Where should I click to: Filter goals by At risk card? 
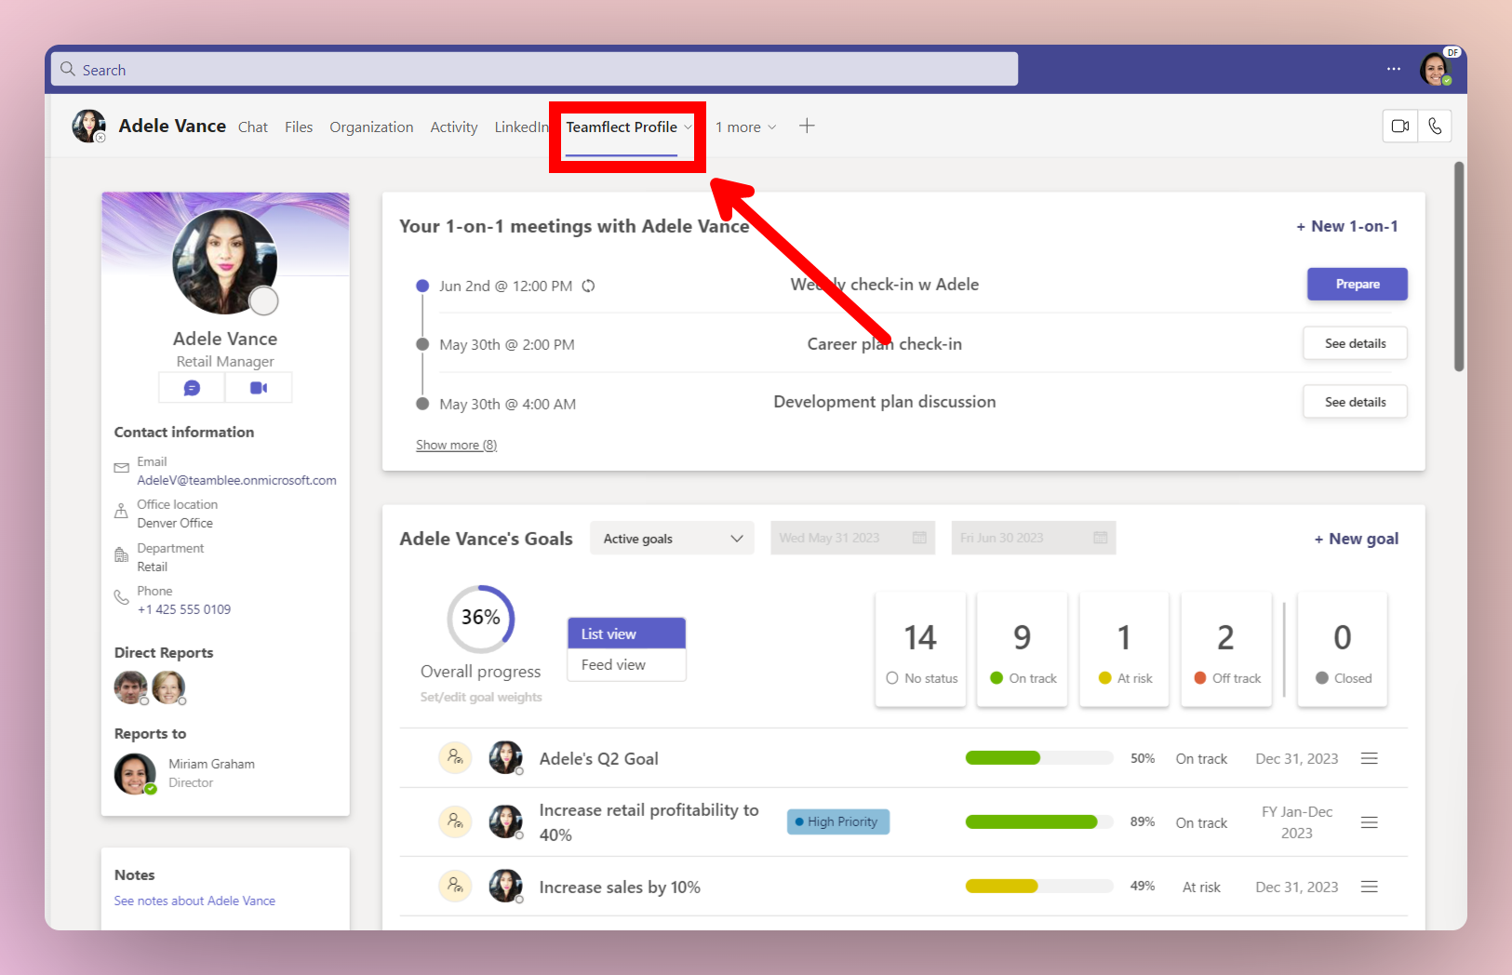(x=1124, y=649)
